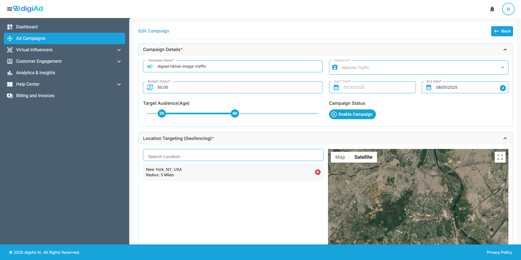Click the digiAd logo
The height and width of the screenshot is (260, 521).
coord(28,9)
